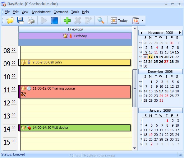The width and height of the screenshot is (184, 158).
Task: Expand dropdown arrow beside calendar icon
Action: coord(142,21)
